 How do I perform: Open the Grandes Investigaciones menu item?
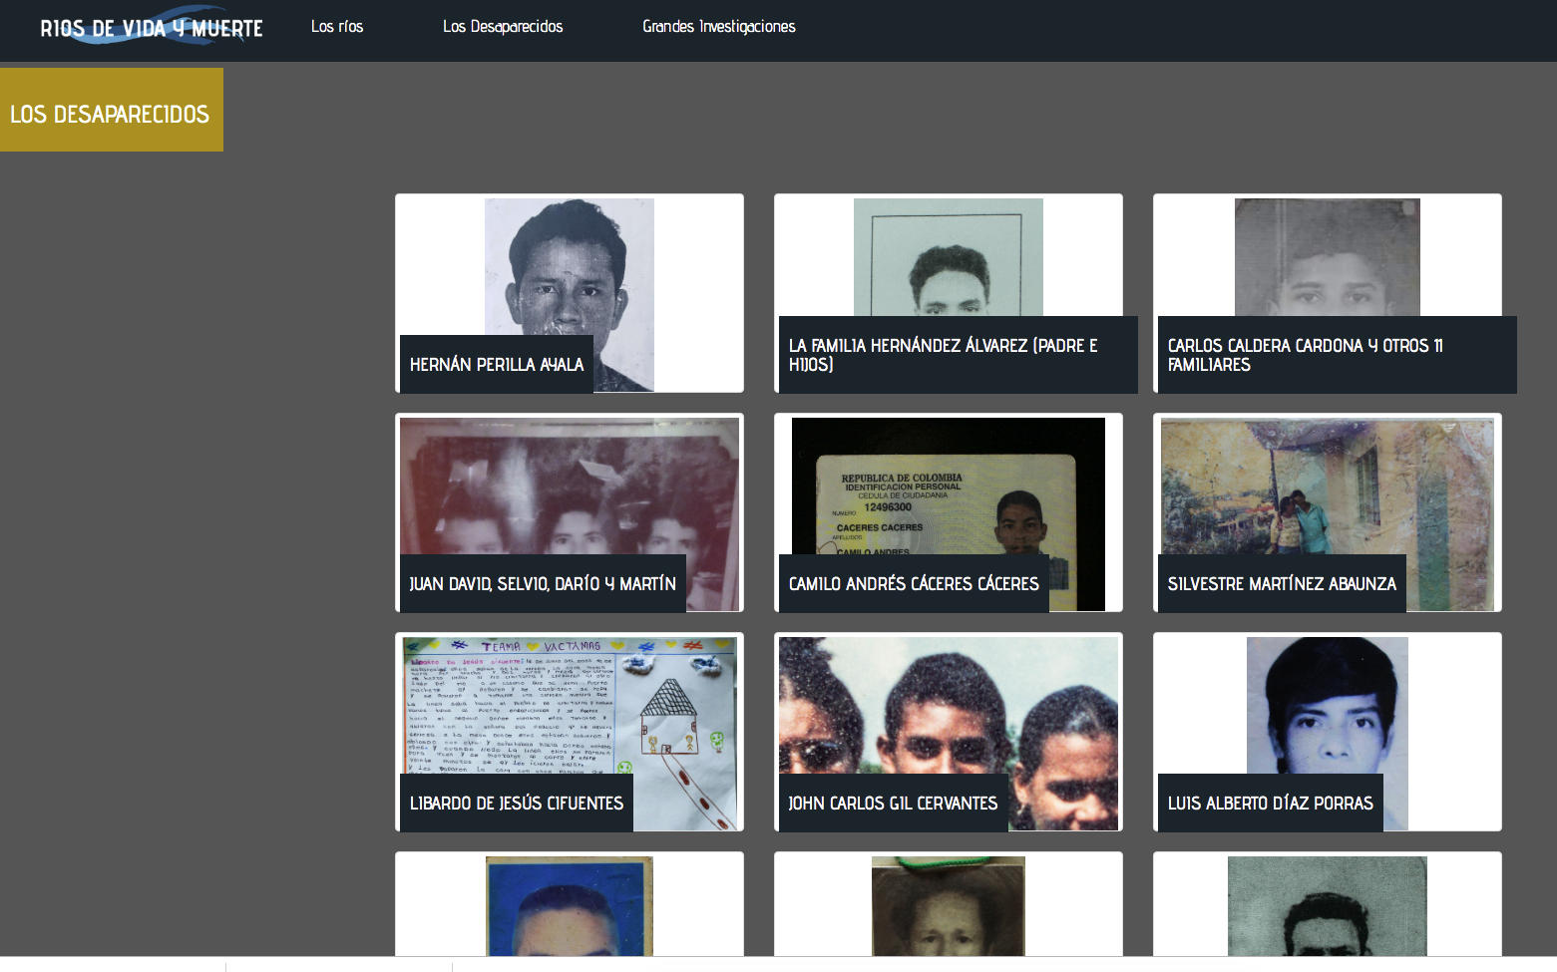click(719, 27)
